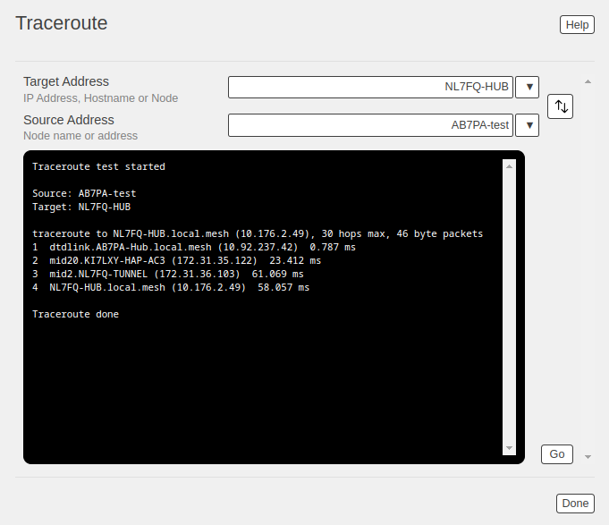Click the white output console scrollbar track
Screen dimensions: 609x525
(x=509, y=307)
